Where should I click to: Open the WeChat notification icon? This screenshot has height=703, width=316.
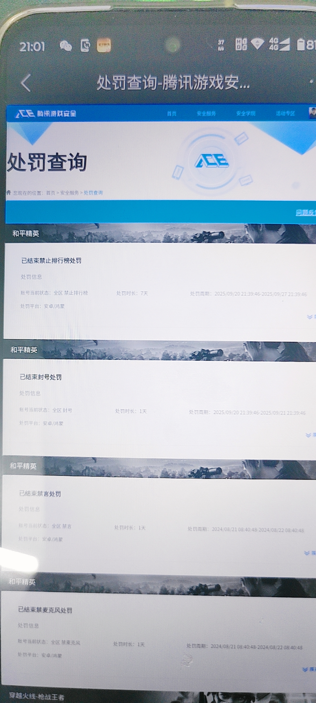click(66, 46)
